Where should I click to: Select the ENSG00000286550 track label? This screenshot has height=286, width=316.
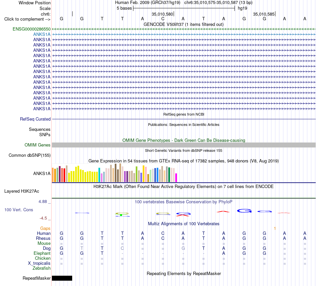click(x=32, y=29)
